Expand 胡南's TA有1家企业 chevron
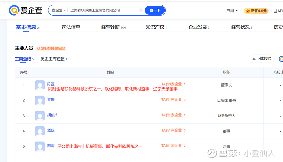283x162 pixels. pos(185,146)
